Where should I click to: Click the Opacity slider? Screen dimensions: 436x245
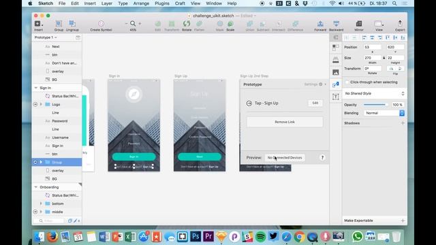(x=375, y=105)
